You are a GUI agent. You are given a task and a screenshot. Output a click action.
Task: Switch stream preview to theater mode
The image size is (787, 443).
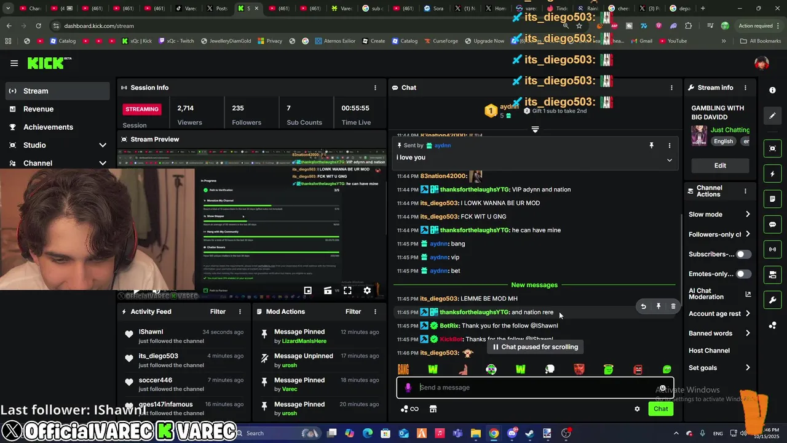tap(328, 290)
